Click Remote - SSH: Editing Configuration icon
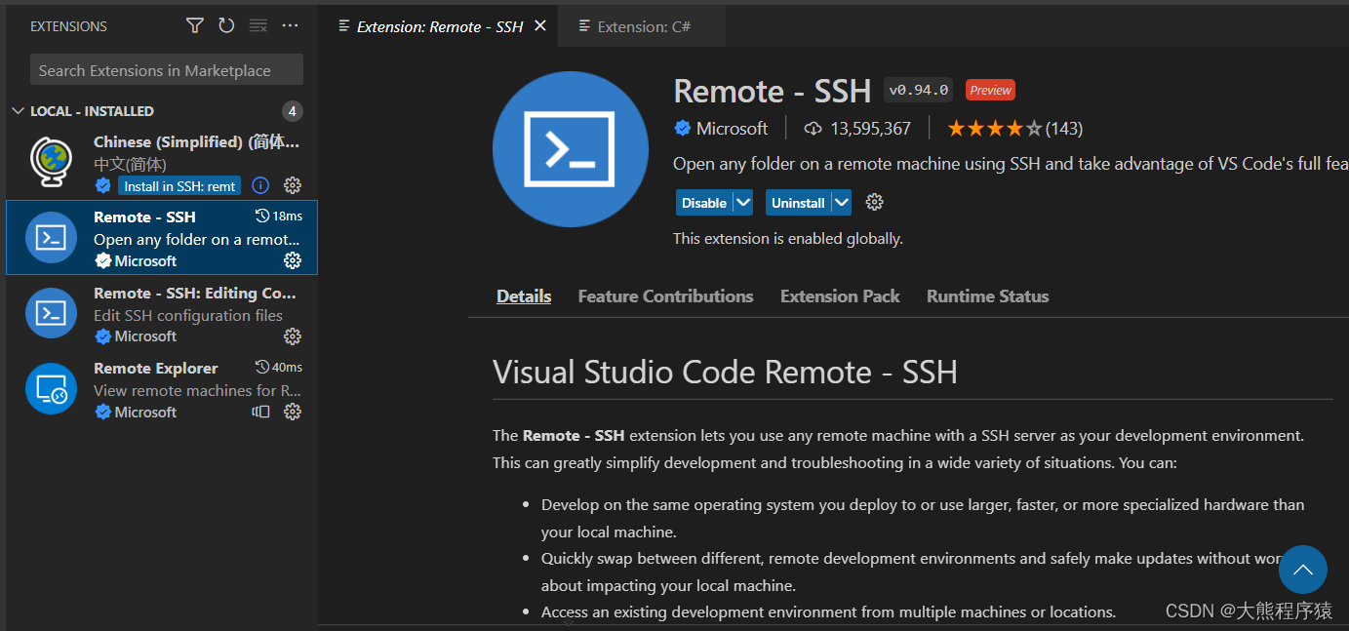 [51, 313]
